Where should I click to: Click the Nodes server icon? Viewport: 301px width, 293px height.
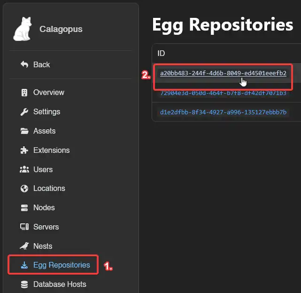24,208
